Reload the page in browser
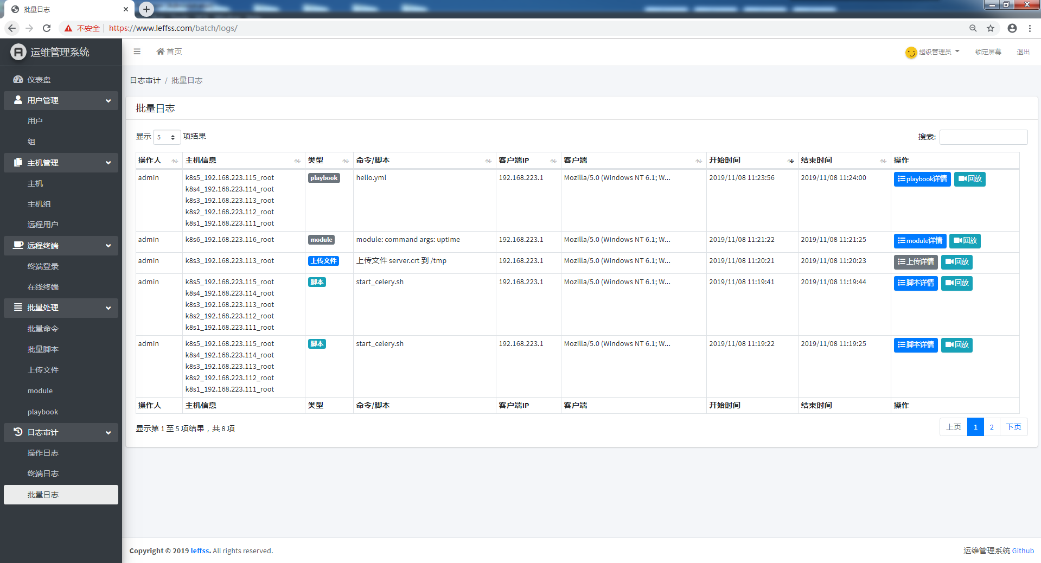The width and height of the screenshot is (1041, 563). 47,28
